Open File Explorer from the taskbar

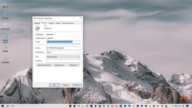point(83,106)
